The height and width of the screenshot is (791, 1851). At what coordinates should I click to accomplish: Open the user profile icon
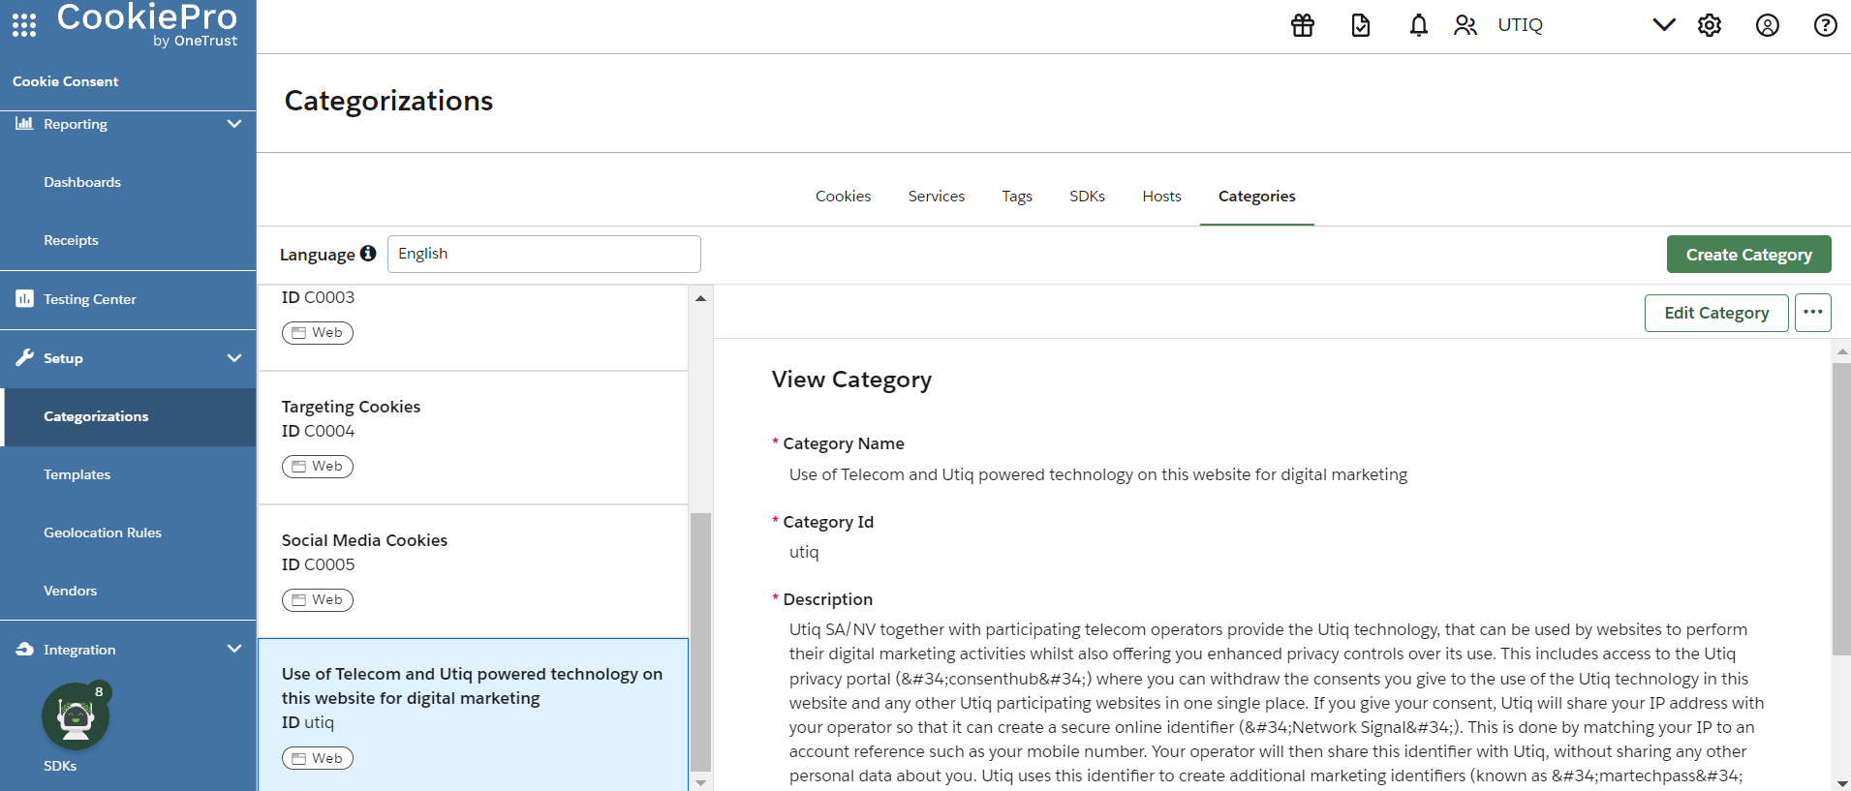point(1768,25)
